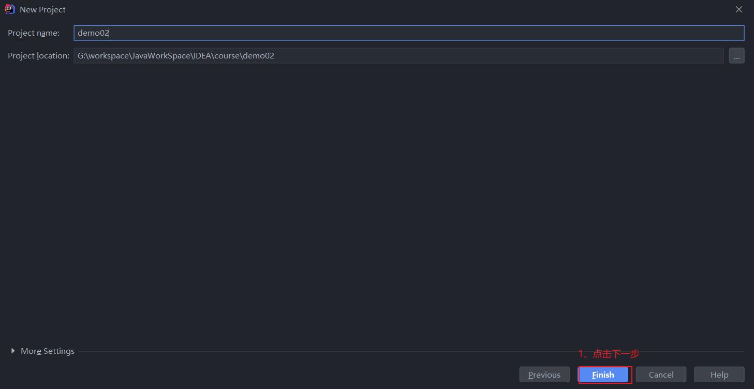The width and height of the screenshot is (754, 389).
Task: Click the IntelliJ IDEA icon in the title bar
Action: tap(10, 9)
